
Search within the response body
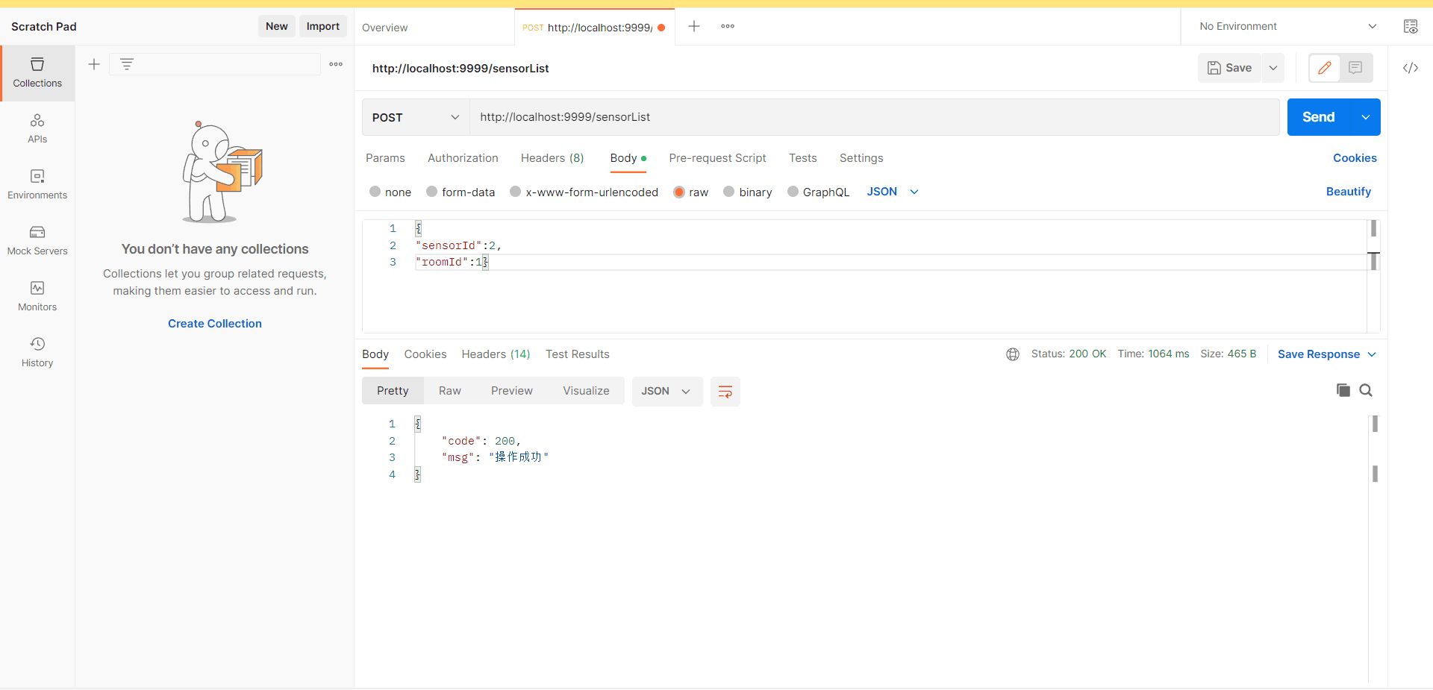(x=1366, y=390)
